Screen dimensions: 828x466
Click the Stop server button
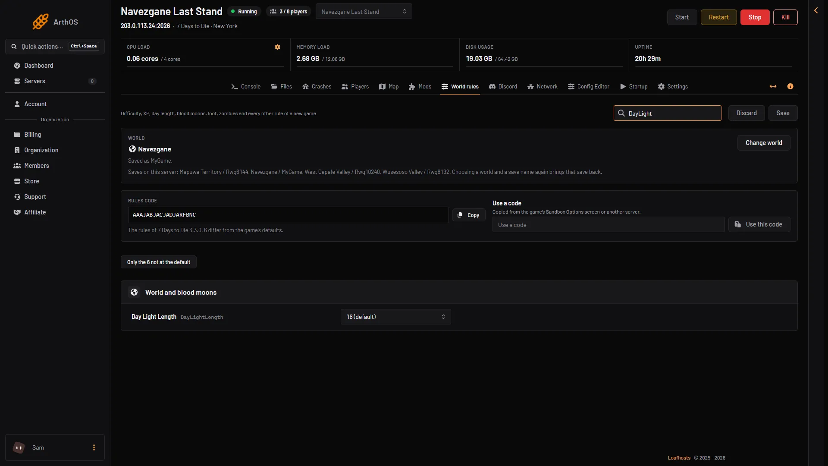755,17
